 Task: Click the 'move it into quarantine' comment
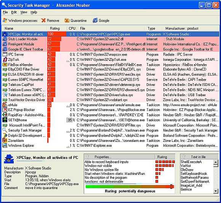click(x=41, y=188)
